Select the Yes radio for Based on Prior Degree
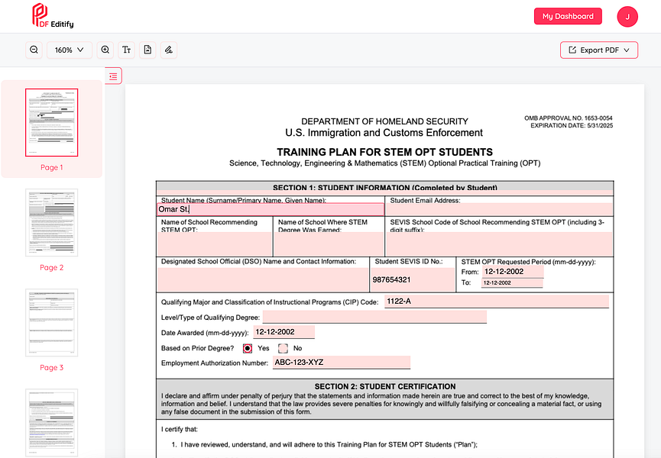This screenshot has width=661, height=458. [x=246, y=348]
